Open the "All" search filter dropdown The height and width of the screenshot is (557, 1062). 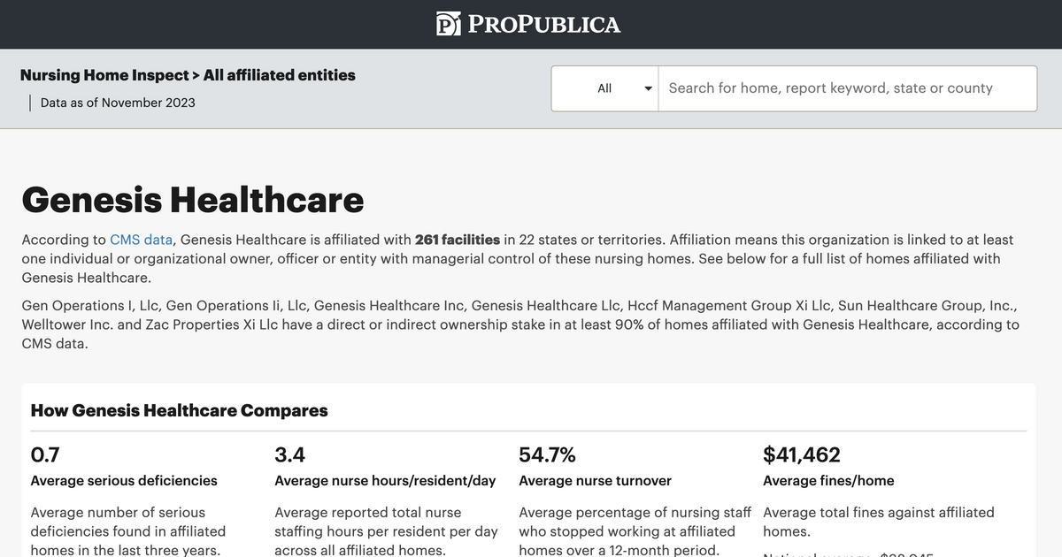pyautogui.click(x=605, y=88)
